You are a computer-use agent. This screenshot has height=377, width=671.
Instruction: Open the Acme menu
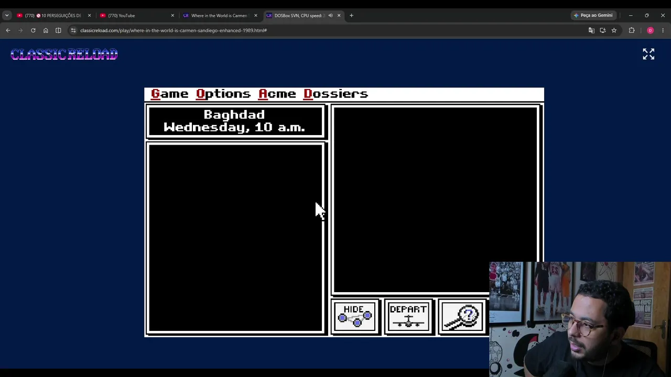click(x=277, y=94)
